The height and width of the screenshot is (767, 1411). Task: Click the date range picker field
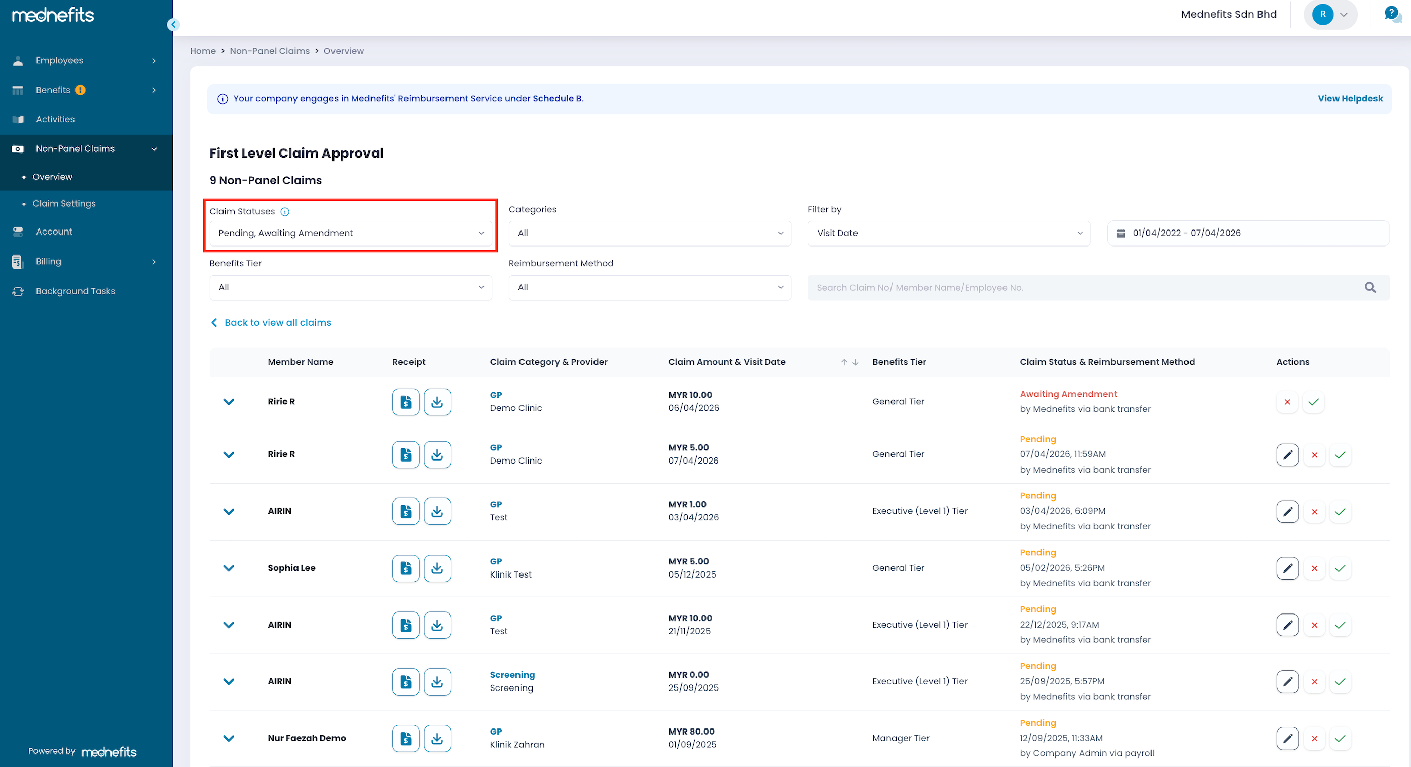click(1247, 233)
